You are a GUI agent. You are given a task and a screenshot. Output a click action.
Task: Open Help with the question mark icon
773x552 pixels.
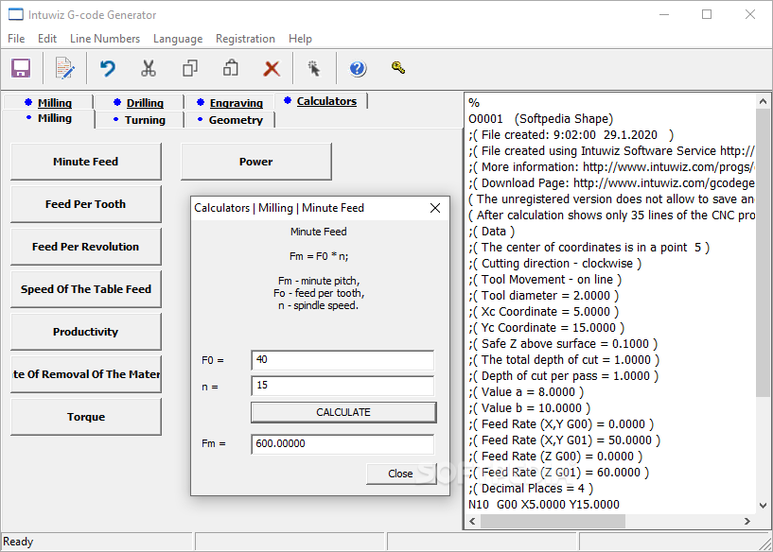tap(358, 68)
